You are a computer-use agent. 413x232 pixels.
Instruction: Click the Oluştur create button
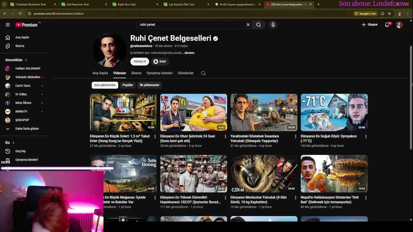click(369, 24)
